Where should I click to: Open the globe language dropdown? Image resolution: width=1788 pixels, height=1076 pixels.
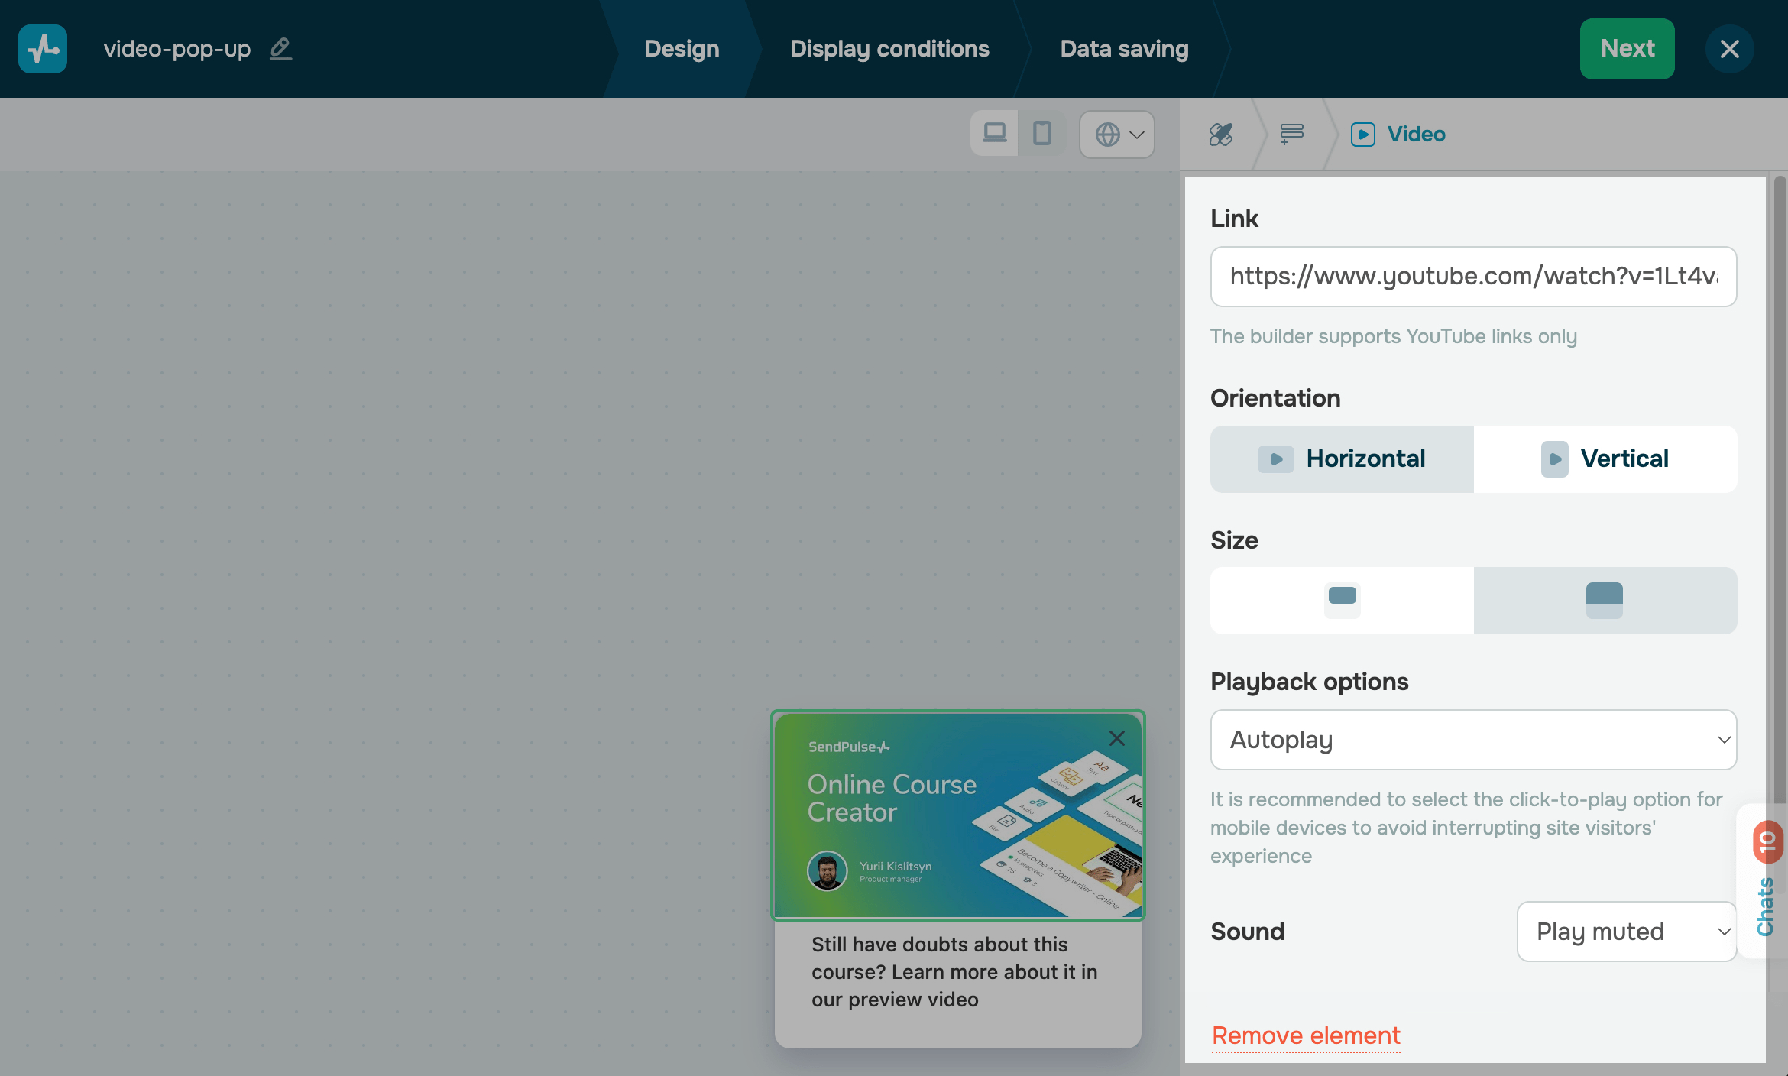pos(1117,134)
